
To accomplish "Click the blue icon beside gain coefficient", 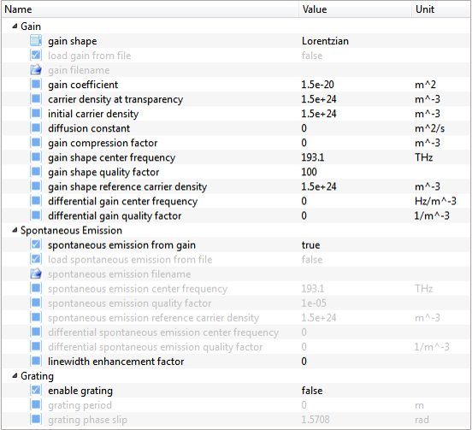I will click(x=36, y=85).
